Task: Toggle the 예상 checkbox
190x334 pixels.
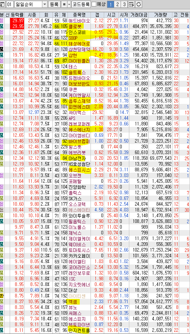Action: pos(94,4)
